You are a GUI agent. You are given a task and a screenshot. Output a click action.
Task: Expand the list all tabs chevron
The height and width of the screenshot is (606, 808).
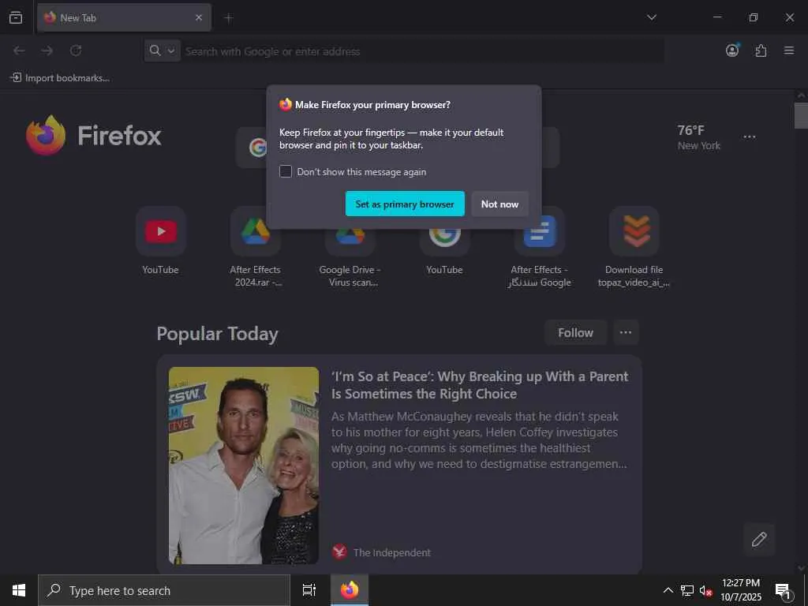click(652, 17)
